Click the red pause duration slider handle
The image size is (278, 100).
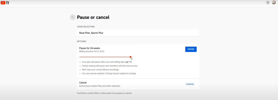point(131,57)
